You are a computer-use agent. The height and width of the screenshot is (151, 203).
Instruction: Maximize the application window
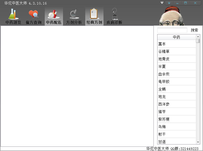pyautogui.click(x=185, y=3)
